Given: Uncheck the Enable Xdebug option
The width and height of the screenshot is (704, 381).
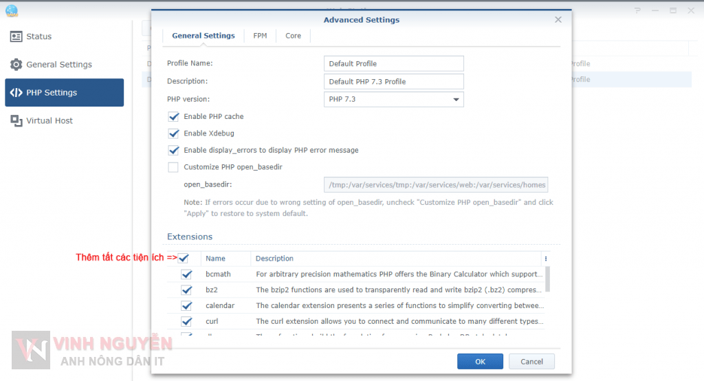Looking at the screenshot, I should coord(173,133).
